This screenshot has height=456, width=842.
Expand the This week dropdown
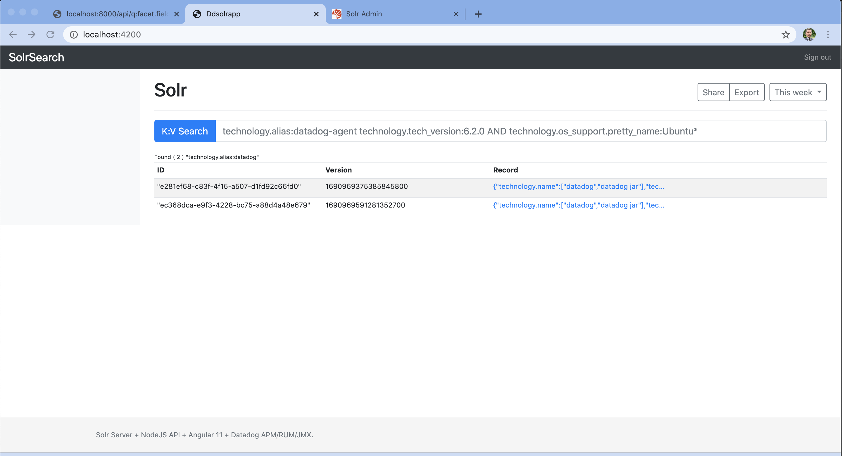798,92
